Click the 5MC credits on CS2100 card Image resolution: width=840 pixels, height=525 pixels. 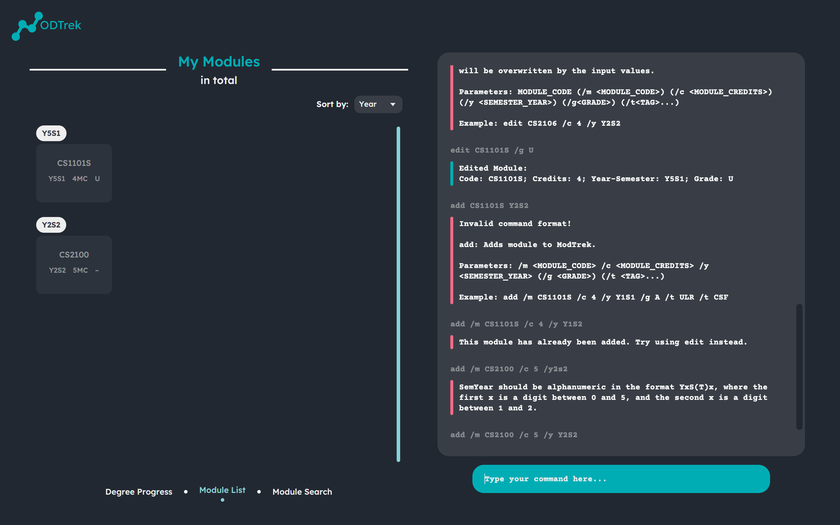click(80, 270)
